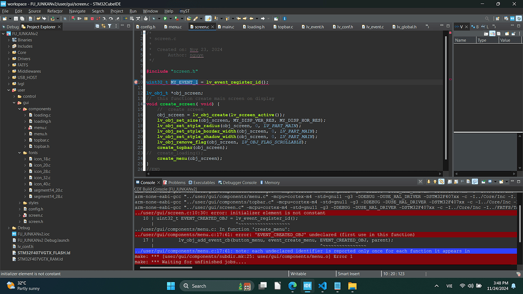Image resolution: width=523 pixels, height=294 pixels.
Task: Collapse the gui folder in Project Explorer
Action: [13, 102]
